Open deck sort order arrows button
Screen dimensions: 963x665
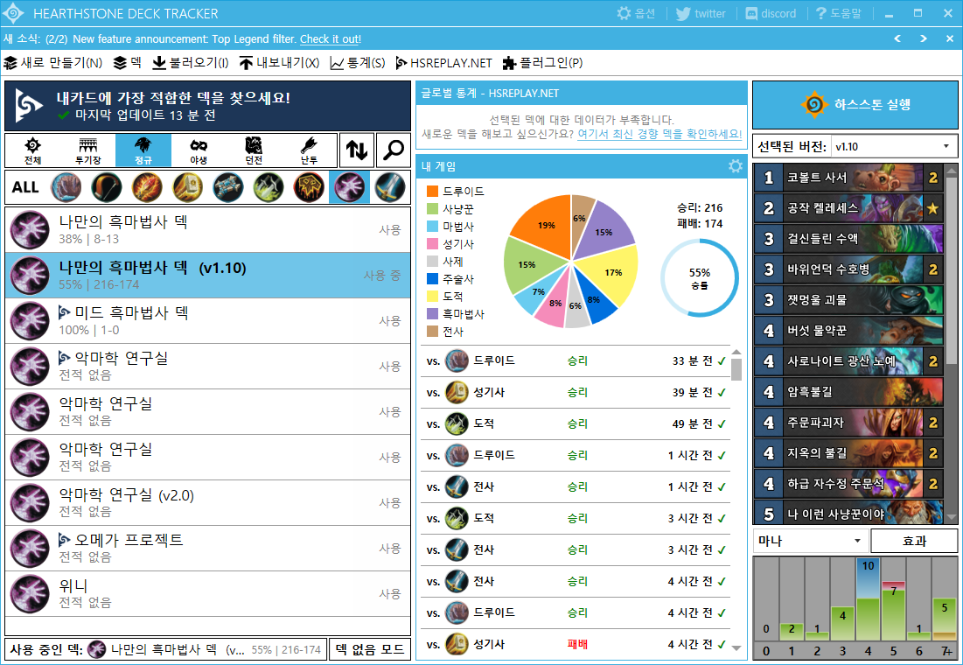[x=357, y=150]
